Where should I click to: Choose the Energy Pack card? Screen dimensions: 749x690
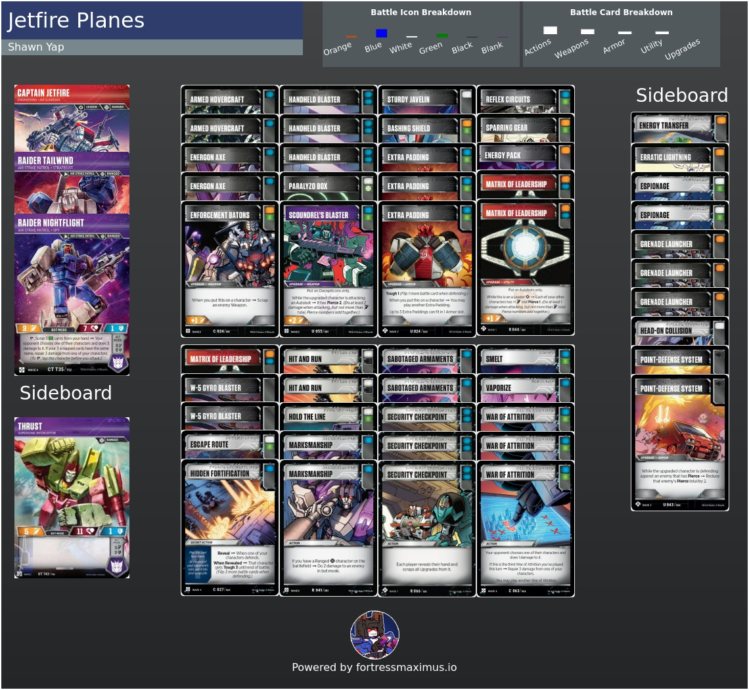coord(526,156)
